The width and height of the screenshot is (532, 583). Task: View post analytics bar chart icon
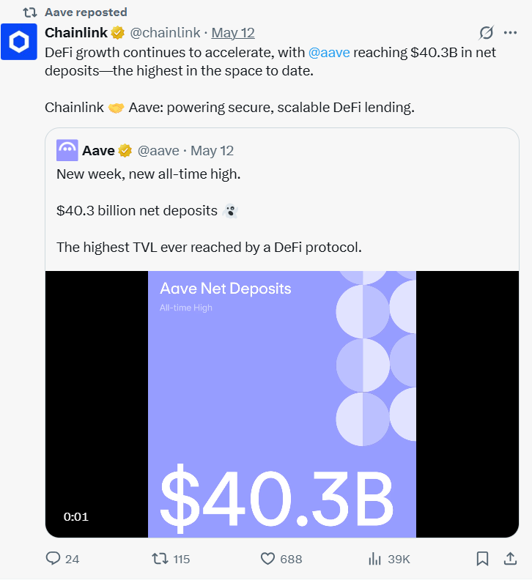pos(375,559)
